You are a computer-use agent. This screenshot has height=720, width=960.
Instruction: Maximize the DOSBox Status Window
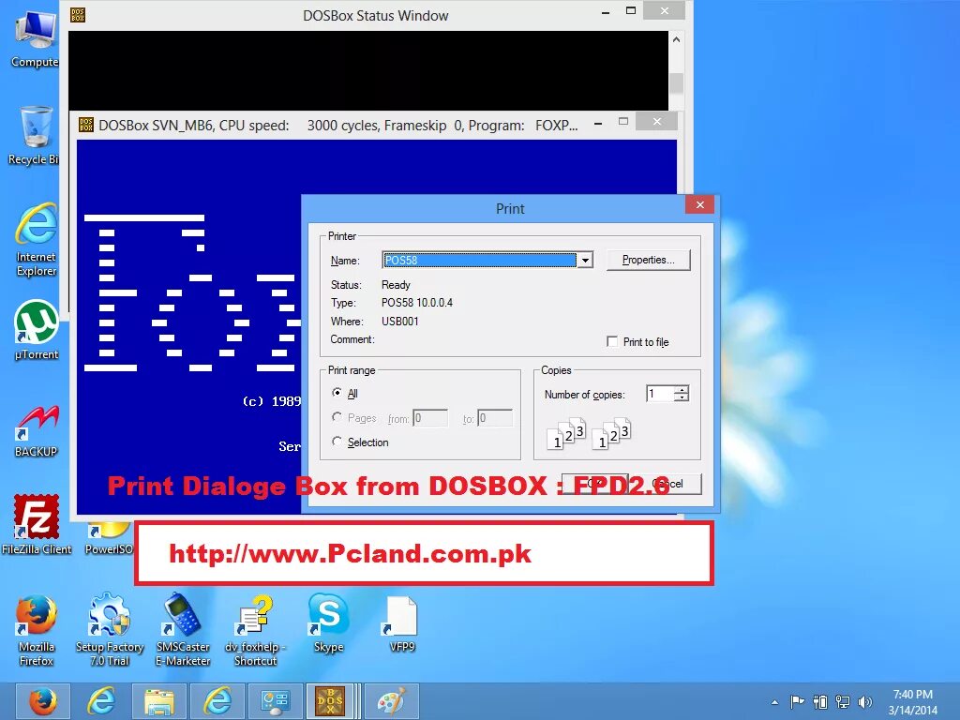(x=631, y=11)
